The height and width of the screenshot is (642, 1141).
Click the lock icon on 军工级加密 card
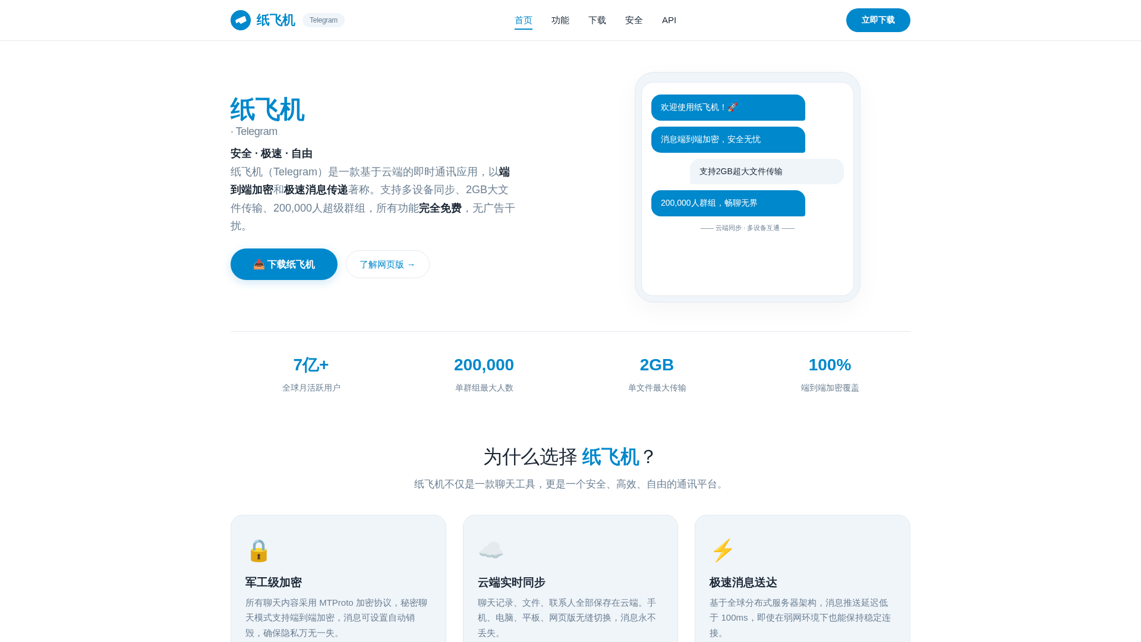259,550
